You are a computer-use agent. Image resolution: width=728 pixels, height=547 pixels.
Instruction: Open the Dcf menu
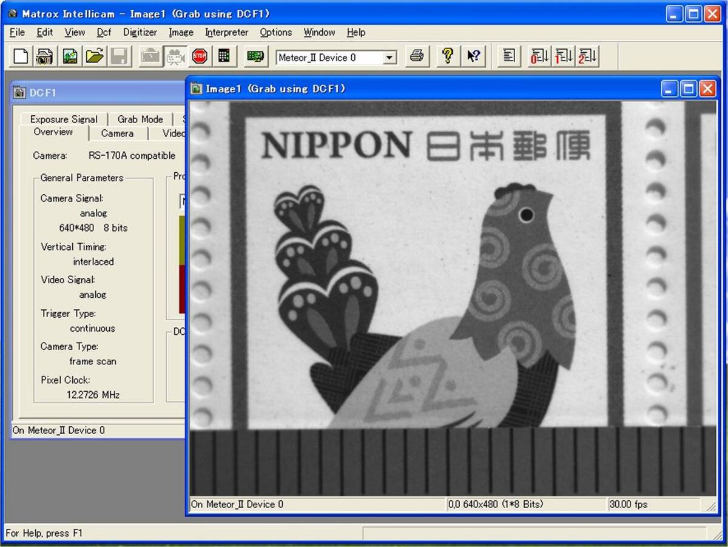(x=104, y=33)
